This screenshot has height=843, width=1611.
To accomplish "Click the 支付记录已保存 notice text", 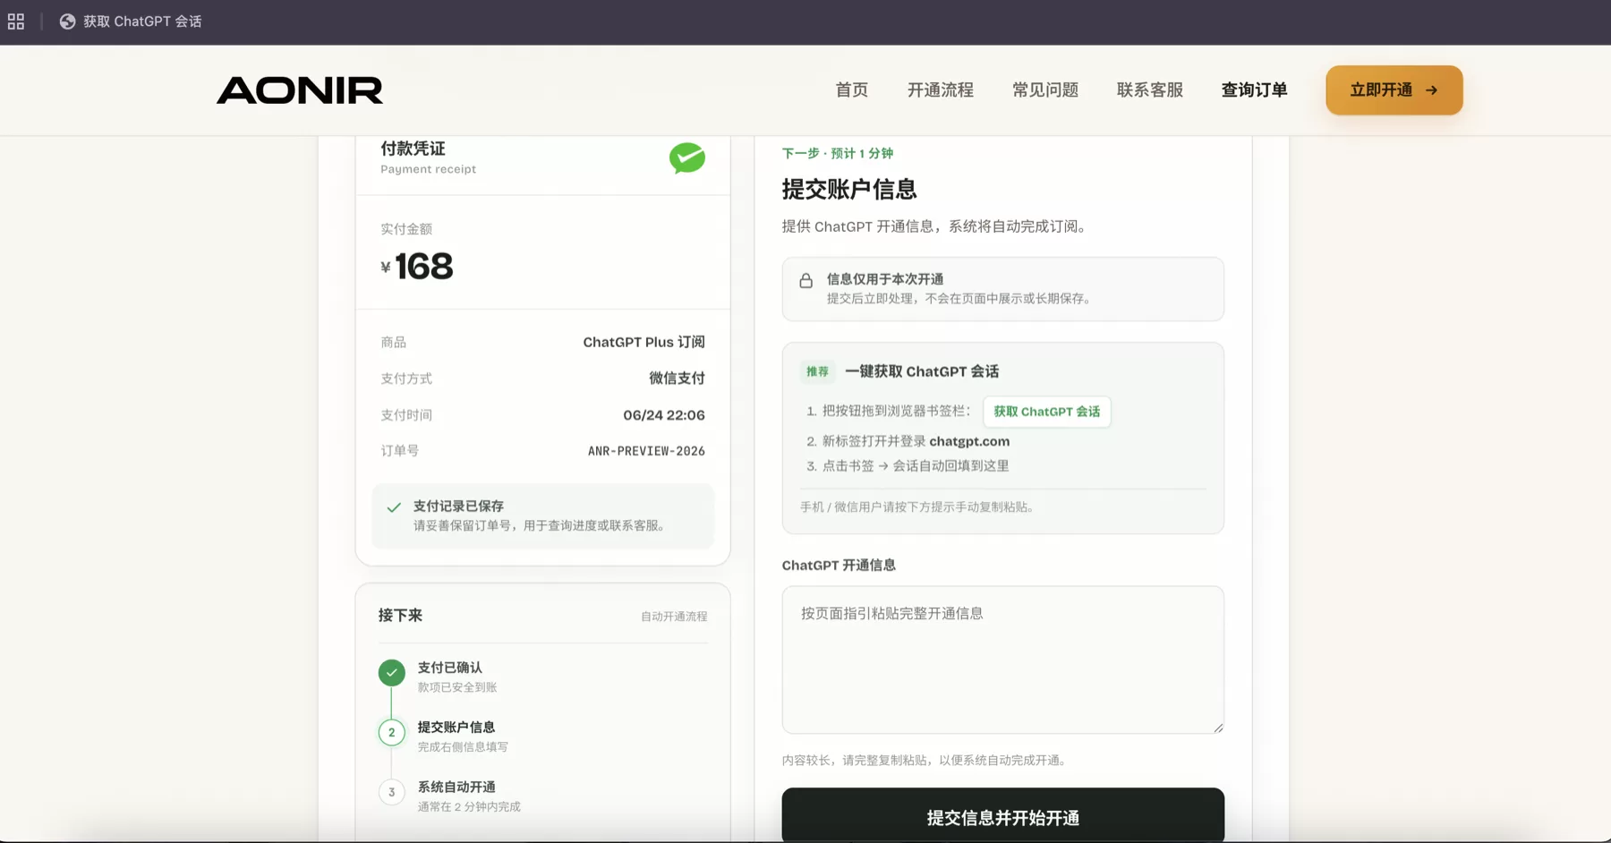I will click(x=458, y=507).
